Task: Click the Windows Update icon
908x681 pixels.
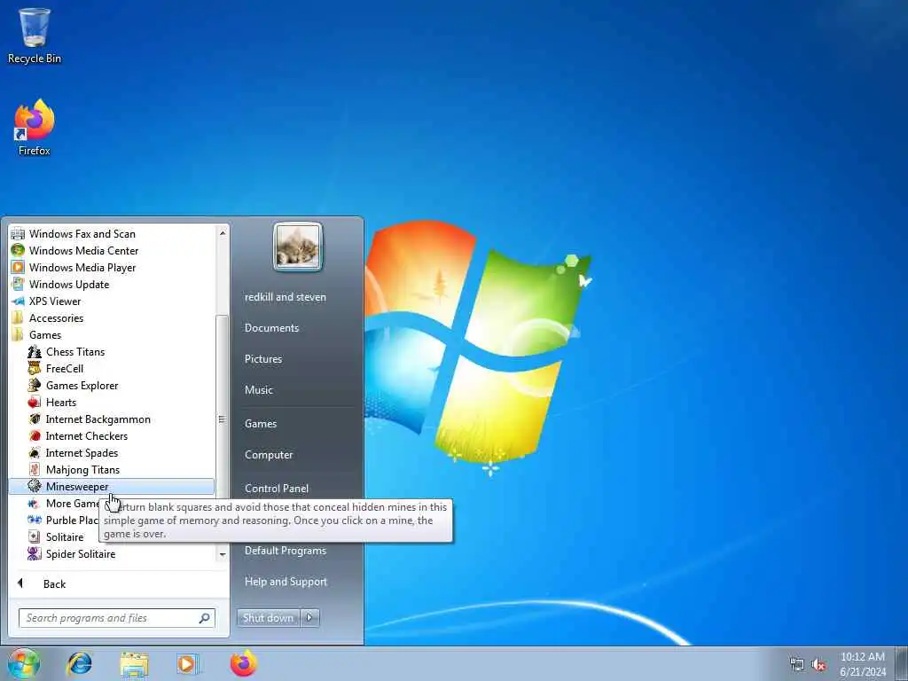Action: 18,285
